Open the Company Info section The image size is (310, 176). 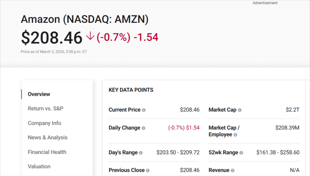click(44, 123)
